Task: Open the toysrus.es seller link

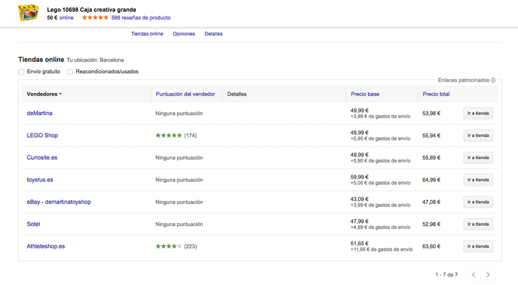Action: [40, 180]
